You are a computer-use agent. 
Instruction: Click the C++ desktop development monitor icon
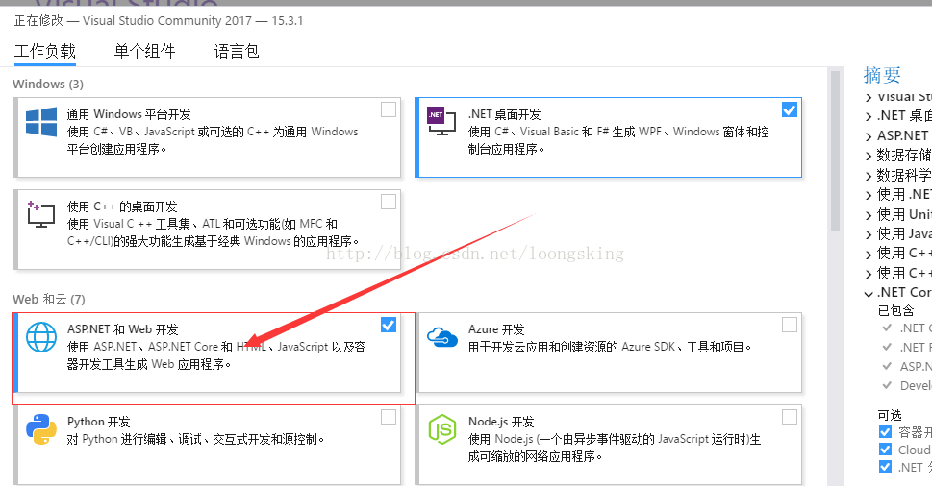pos(41,214)
